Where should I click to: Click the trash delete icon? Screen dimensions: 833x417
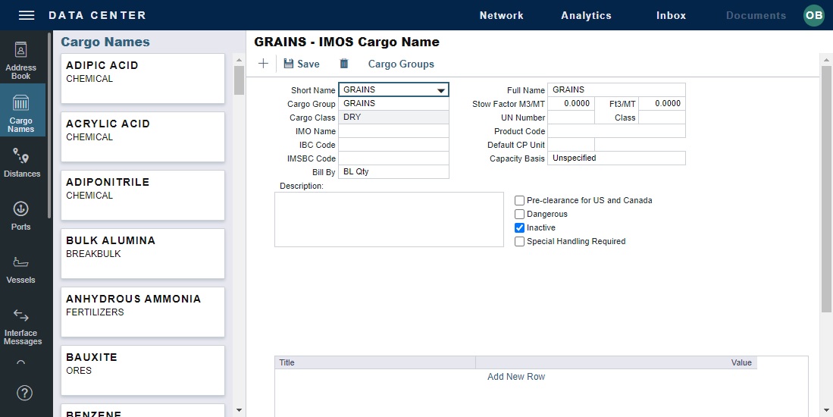[344, 64]
